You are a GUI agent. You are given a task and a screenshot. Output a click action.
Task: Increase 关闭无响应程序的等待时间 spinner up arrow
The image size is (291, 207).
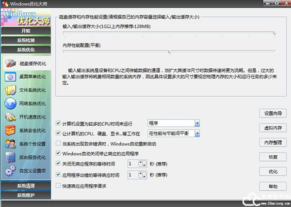(x=141, y=163)
